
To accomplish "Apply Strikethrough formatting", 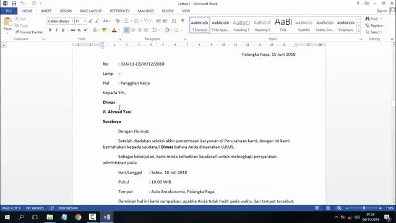I will pyautogui.click(x=73, y=30).
